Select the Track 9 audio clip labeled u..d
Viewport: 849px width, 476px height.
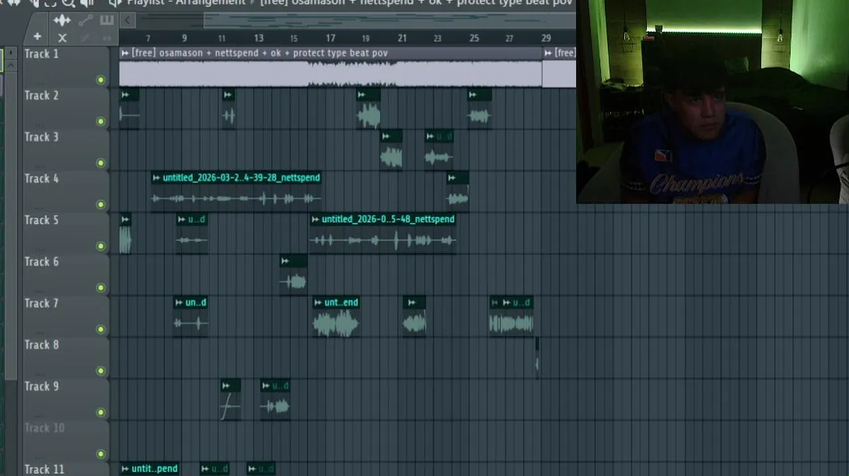tap(275, 399)
